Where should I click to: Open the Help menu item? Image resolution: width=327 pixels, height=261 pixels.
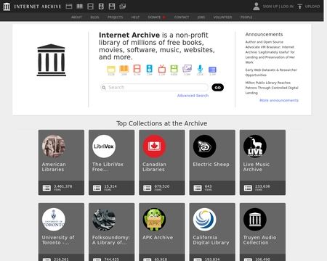pos(135,17)
